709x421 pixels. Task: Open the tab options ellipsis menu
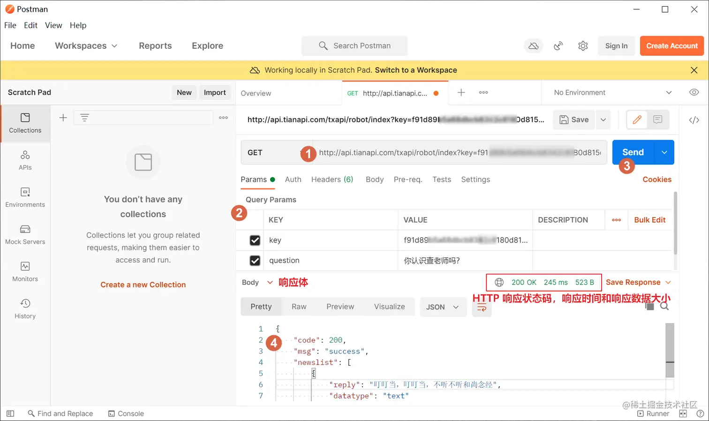pos(483,93)
